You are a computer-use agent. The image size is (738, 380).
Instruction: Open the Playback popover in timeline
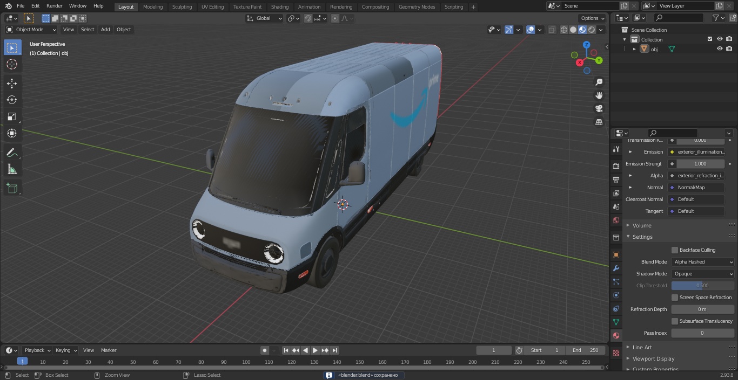pos(37,350)
